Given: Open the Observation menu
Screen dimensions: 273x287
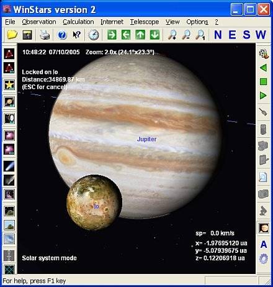Looking at the screenshot, I should [x=39, y=22].
